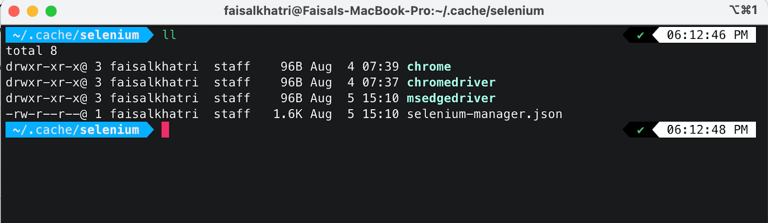Image resolution: width=768 pixels, height=223 pixels.
Task: Click the first ~/.cache/selenium prompt segment
Action: pyautogui.click(x=76, y=35)
